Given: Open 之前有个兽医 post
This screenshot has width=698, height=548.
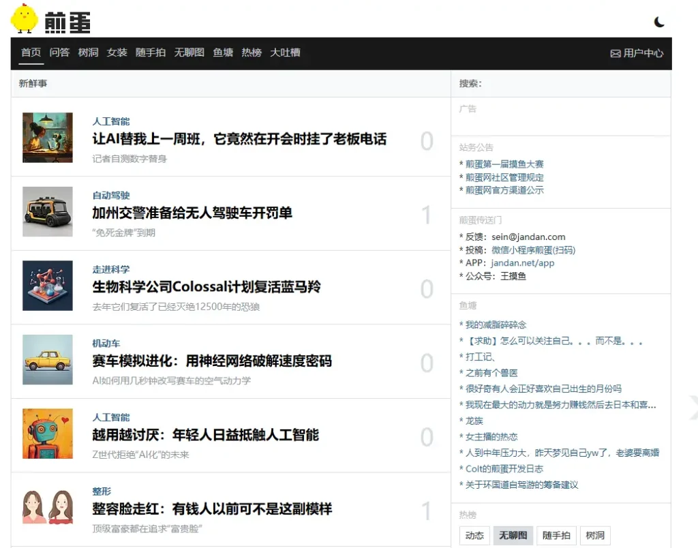Looking at the screenshot, I should click(x=491, y=373).
